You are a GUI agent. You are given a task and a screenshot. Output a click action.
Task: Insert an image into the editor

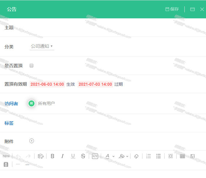click(x=193, y=156)
